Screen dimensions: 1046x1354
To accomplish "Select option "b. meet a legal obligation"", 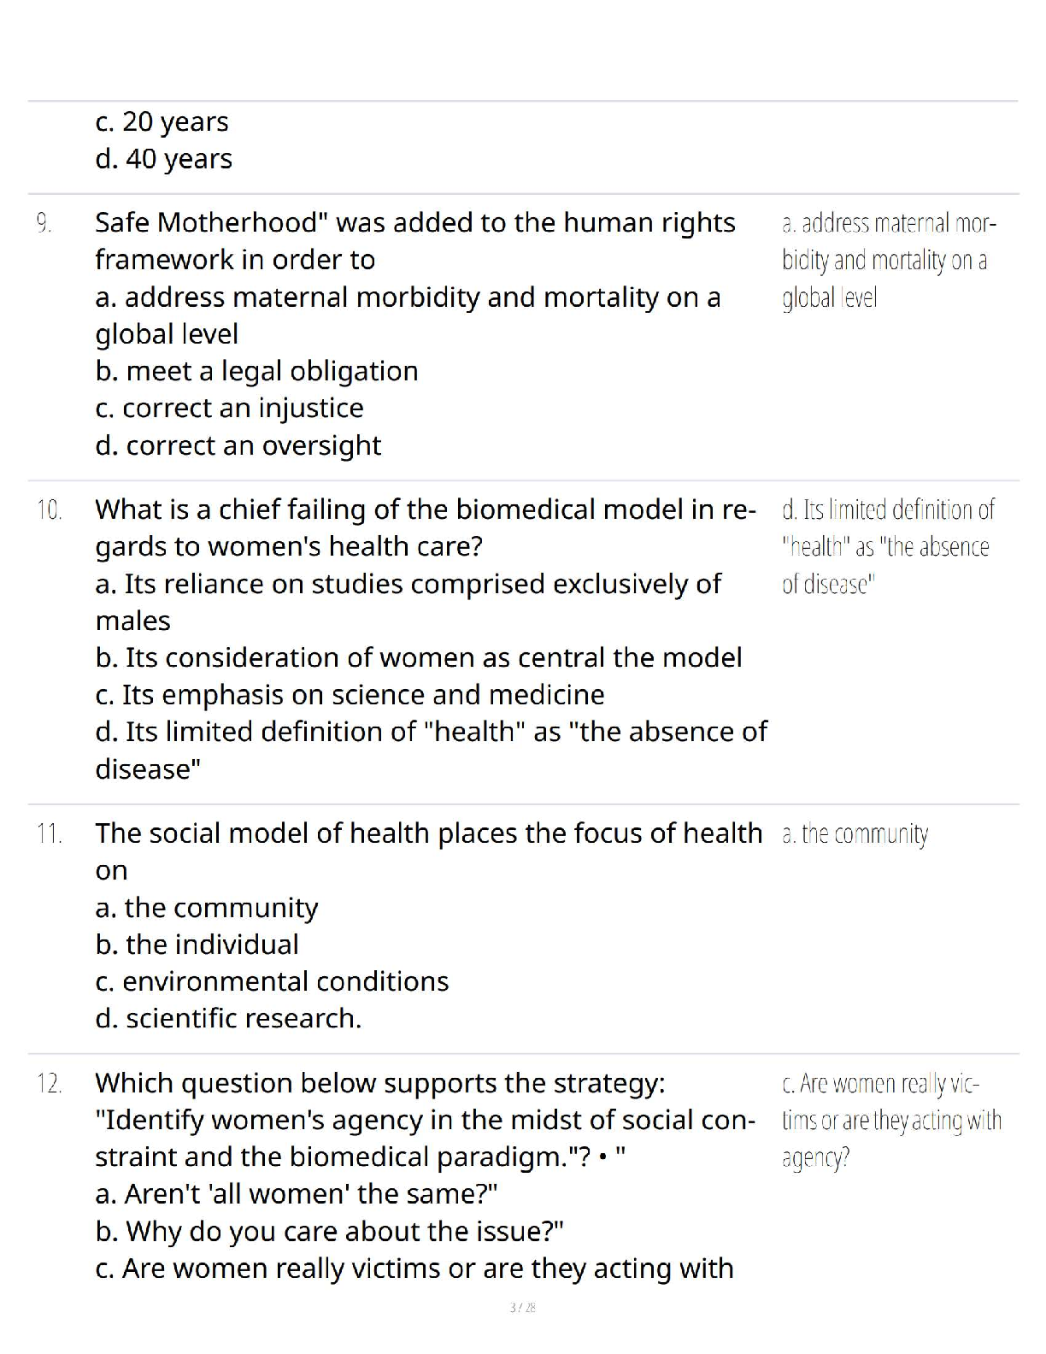I will click(256, 371).
